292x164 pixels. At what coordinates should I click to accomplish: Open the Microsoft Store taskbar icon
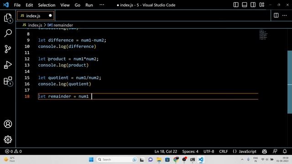(167, 159)
